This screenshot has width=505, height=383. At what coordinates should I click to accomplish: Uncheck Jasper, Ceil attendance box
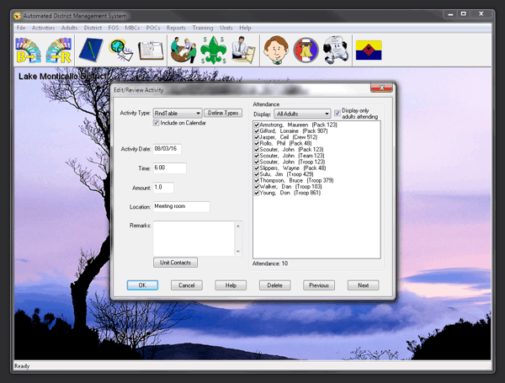click(257, 137)
